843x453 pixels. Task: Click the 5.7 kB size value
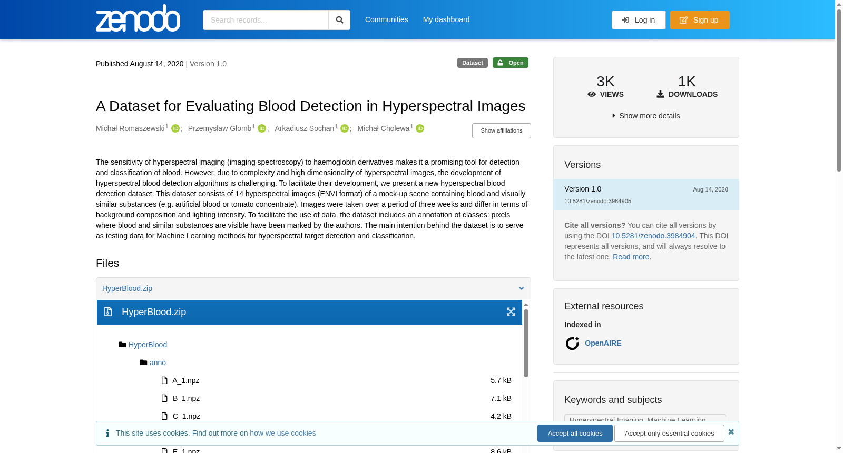[501, 380]
